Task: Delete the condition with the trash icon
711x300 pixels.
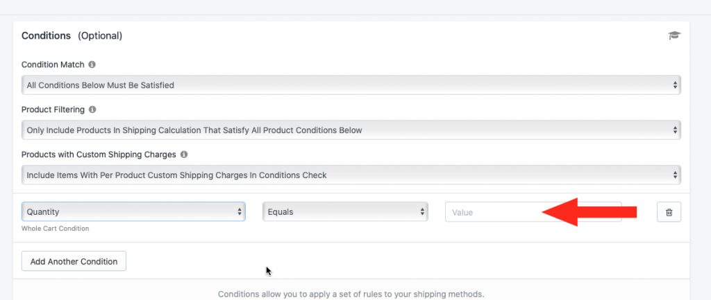Action: click(x=669, y=212)
